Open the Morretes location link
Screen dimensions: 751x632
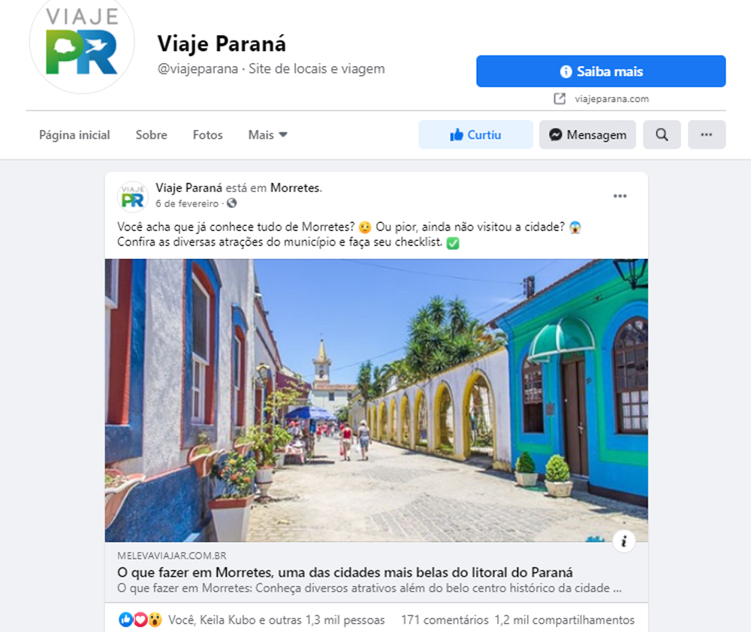(x=295, y=188)
